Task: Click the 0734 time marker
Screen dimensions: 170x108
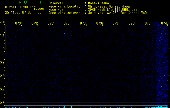Action: click(x=67, y=23)
